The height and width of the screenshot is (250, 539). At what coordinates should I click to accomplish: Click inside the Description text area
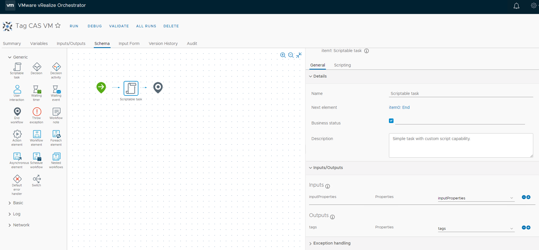(460, 145)
